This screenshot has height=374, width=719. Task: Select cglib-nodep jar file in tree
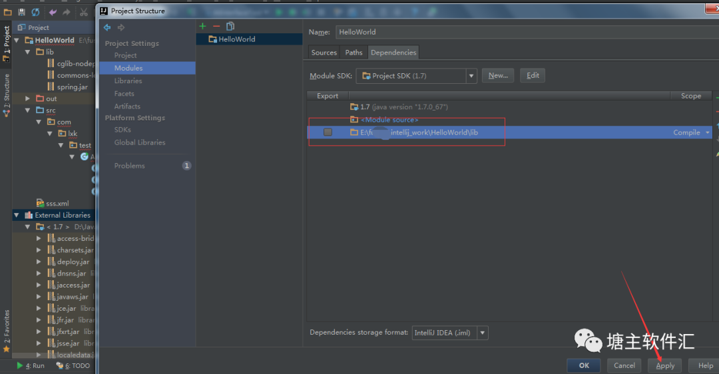tap(71, 64)
